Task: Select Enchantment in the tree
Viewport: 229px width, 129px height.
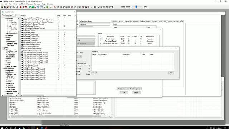Action: pos(11,53)
